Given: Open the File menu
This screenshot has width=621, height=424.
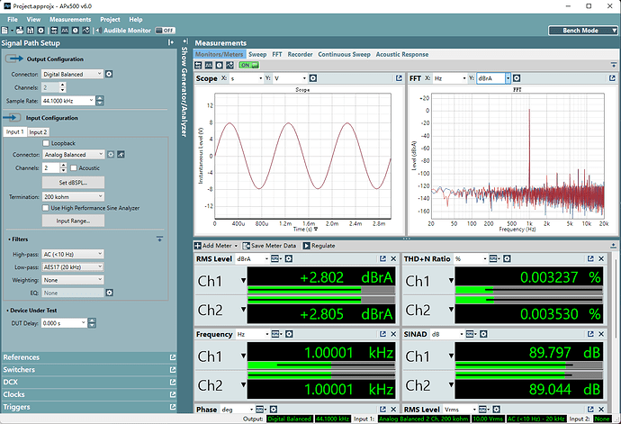Looking at the screenshot, I should [13, 20].
